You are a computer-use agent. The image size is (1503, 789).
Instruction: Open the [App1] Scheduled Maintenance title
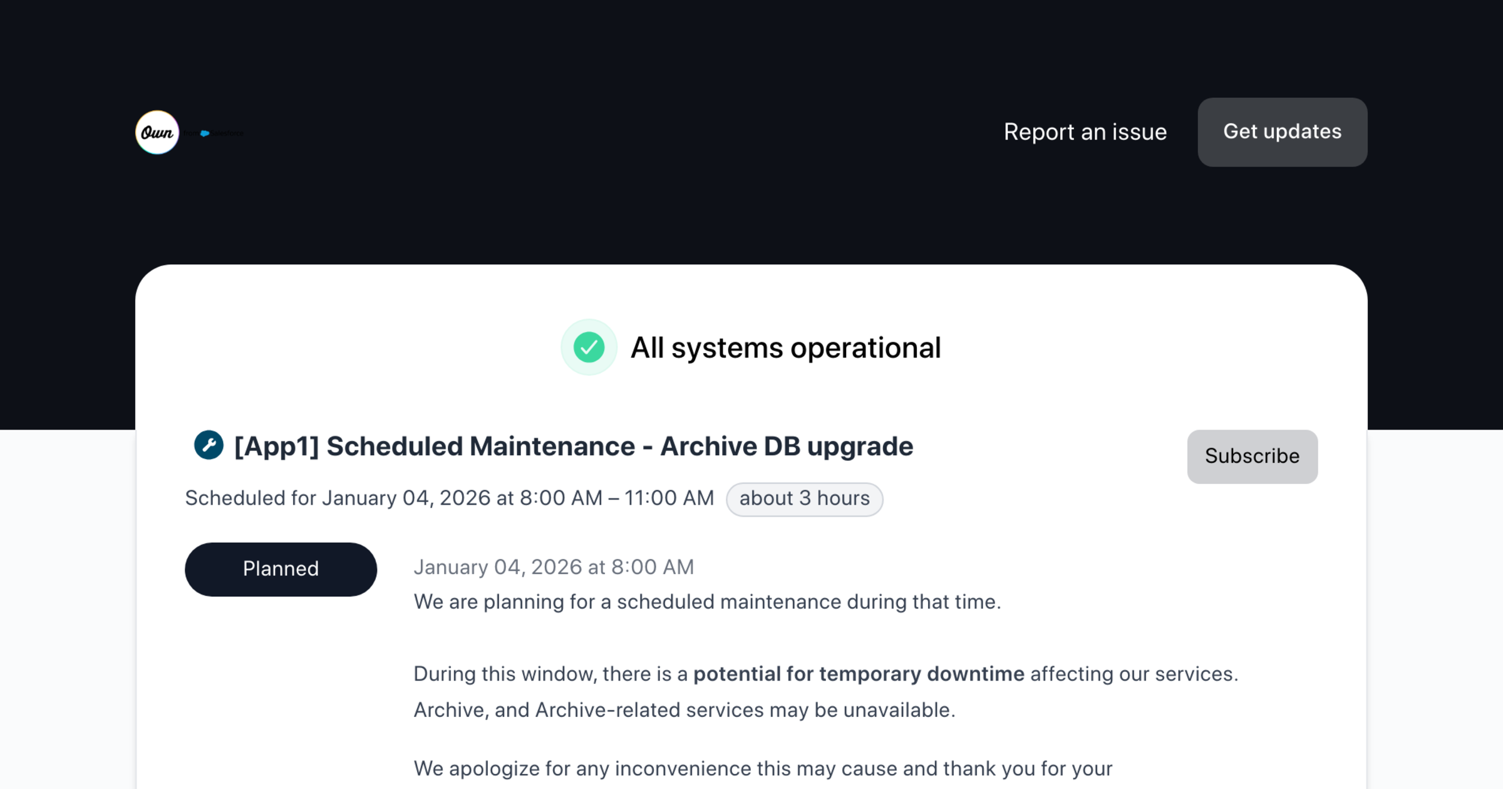pyautogui.click(x=573, y=446)
